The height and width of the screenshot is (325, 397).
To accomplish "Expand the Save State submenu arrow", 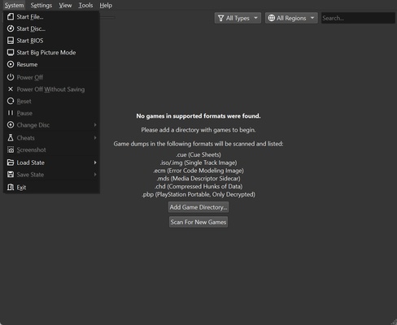I will pos(95,175).
